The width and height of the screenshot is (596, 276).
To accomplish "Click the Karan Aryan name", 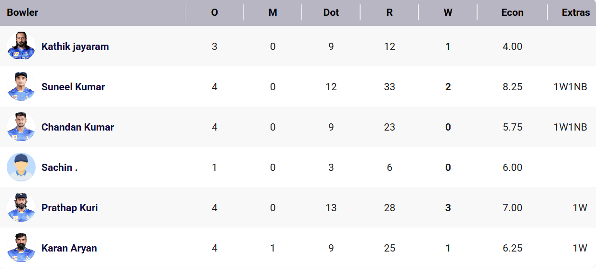I will coord(69,248).
